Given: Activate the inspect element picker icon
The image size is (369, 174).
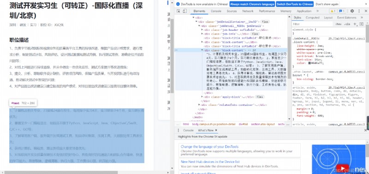Looking at the screenshot, I should point(179,11).
